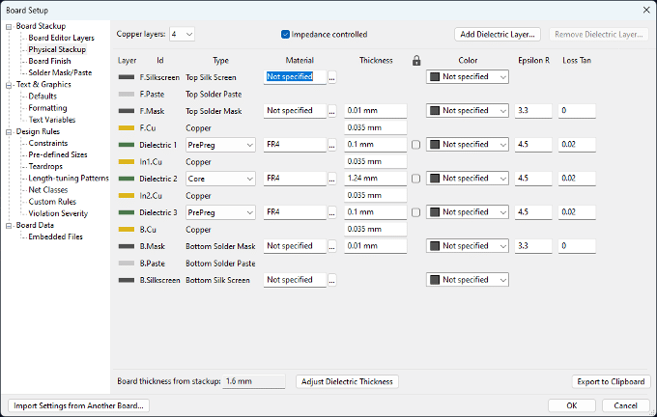This screenshot has width=657, height=417.
Task: Click the browse button for B.Mask material
Action: pos(332,246)
